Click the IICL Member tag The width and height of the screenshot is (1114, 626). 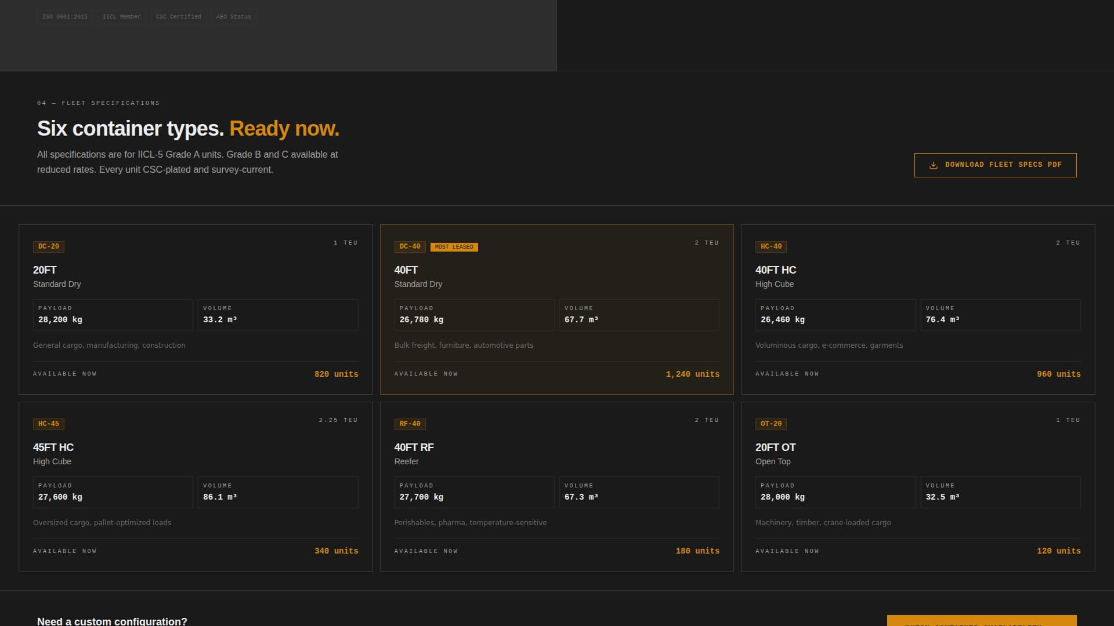[121, 17]
